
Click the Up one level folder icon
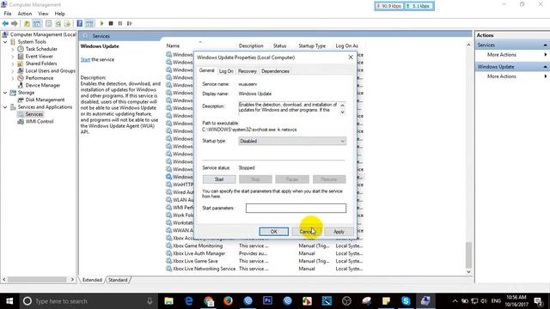(27, 23)
